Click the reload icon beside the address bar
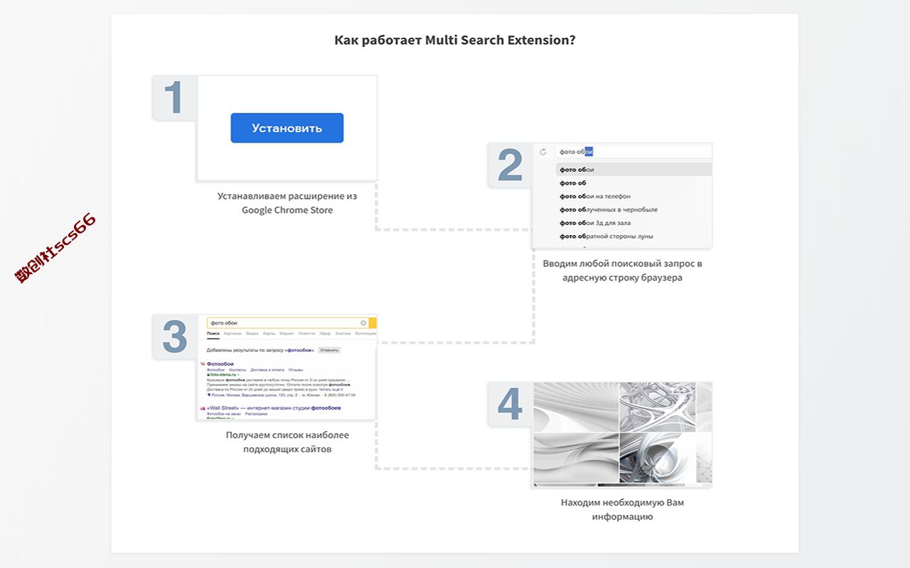This screenshot has height=568, width=910. (543, 151)
